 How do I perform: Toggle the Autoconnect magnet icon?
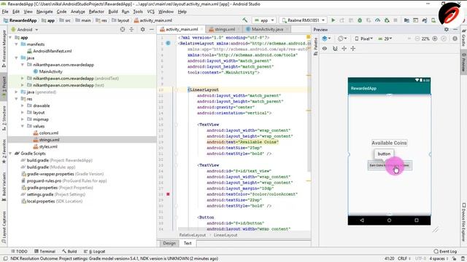tap(335, 48)
